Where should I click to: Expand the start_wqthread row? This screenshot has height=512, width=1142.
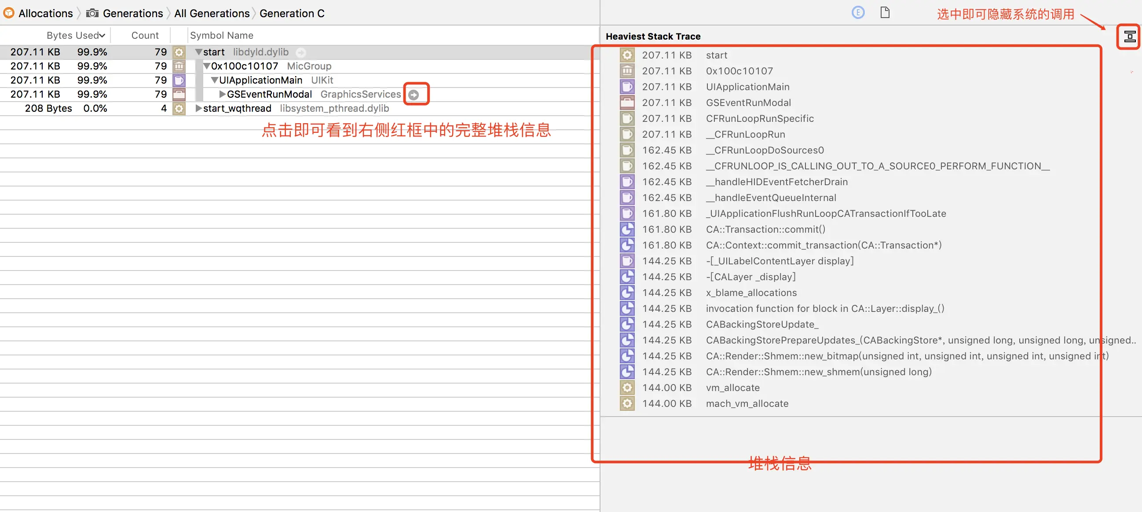[198, 109]
